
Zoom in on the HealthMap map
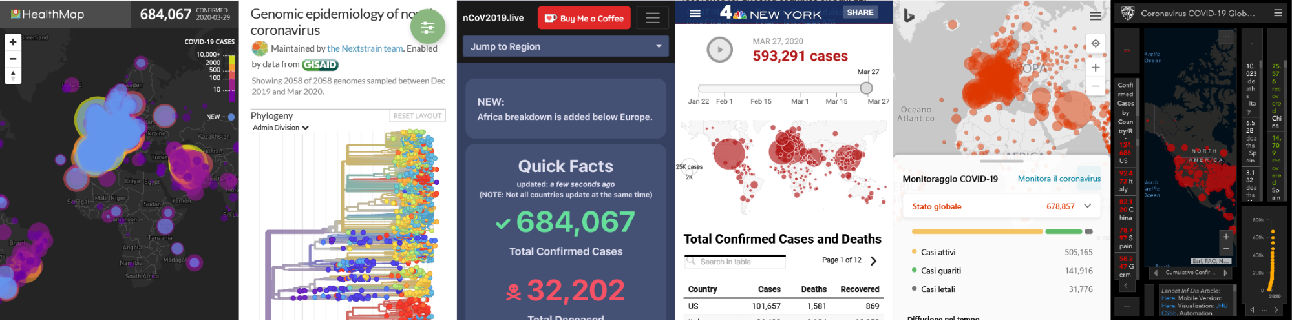point(13,42)
